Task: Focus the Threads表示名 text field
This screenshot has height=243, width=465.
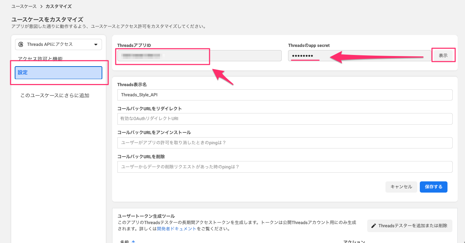Action: click(285, 95)
